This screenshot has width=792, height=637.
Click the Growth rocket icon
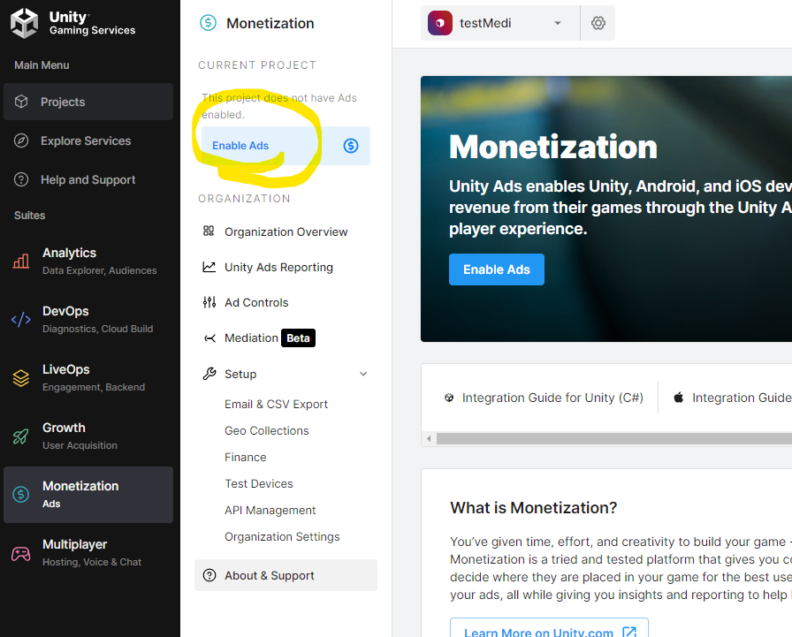point(21,436)
